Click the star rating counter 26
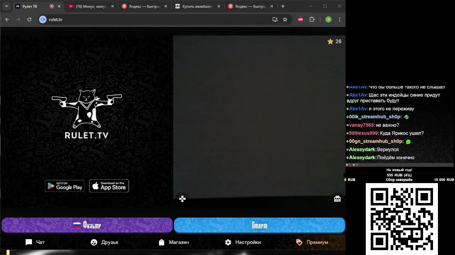This screenshot has height=255, width=455. coord(334,41)
